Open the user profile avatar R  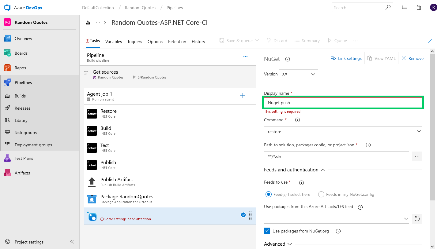tap(433, 8)
